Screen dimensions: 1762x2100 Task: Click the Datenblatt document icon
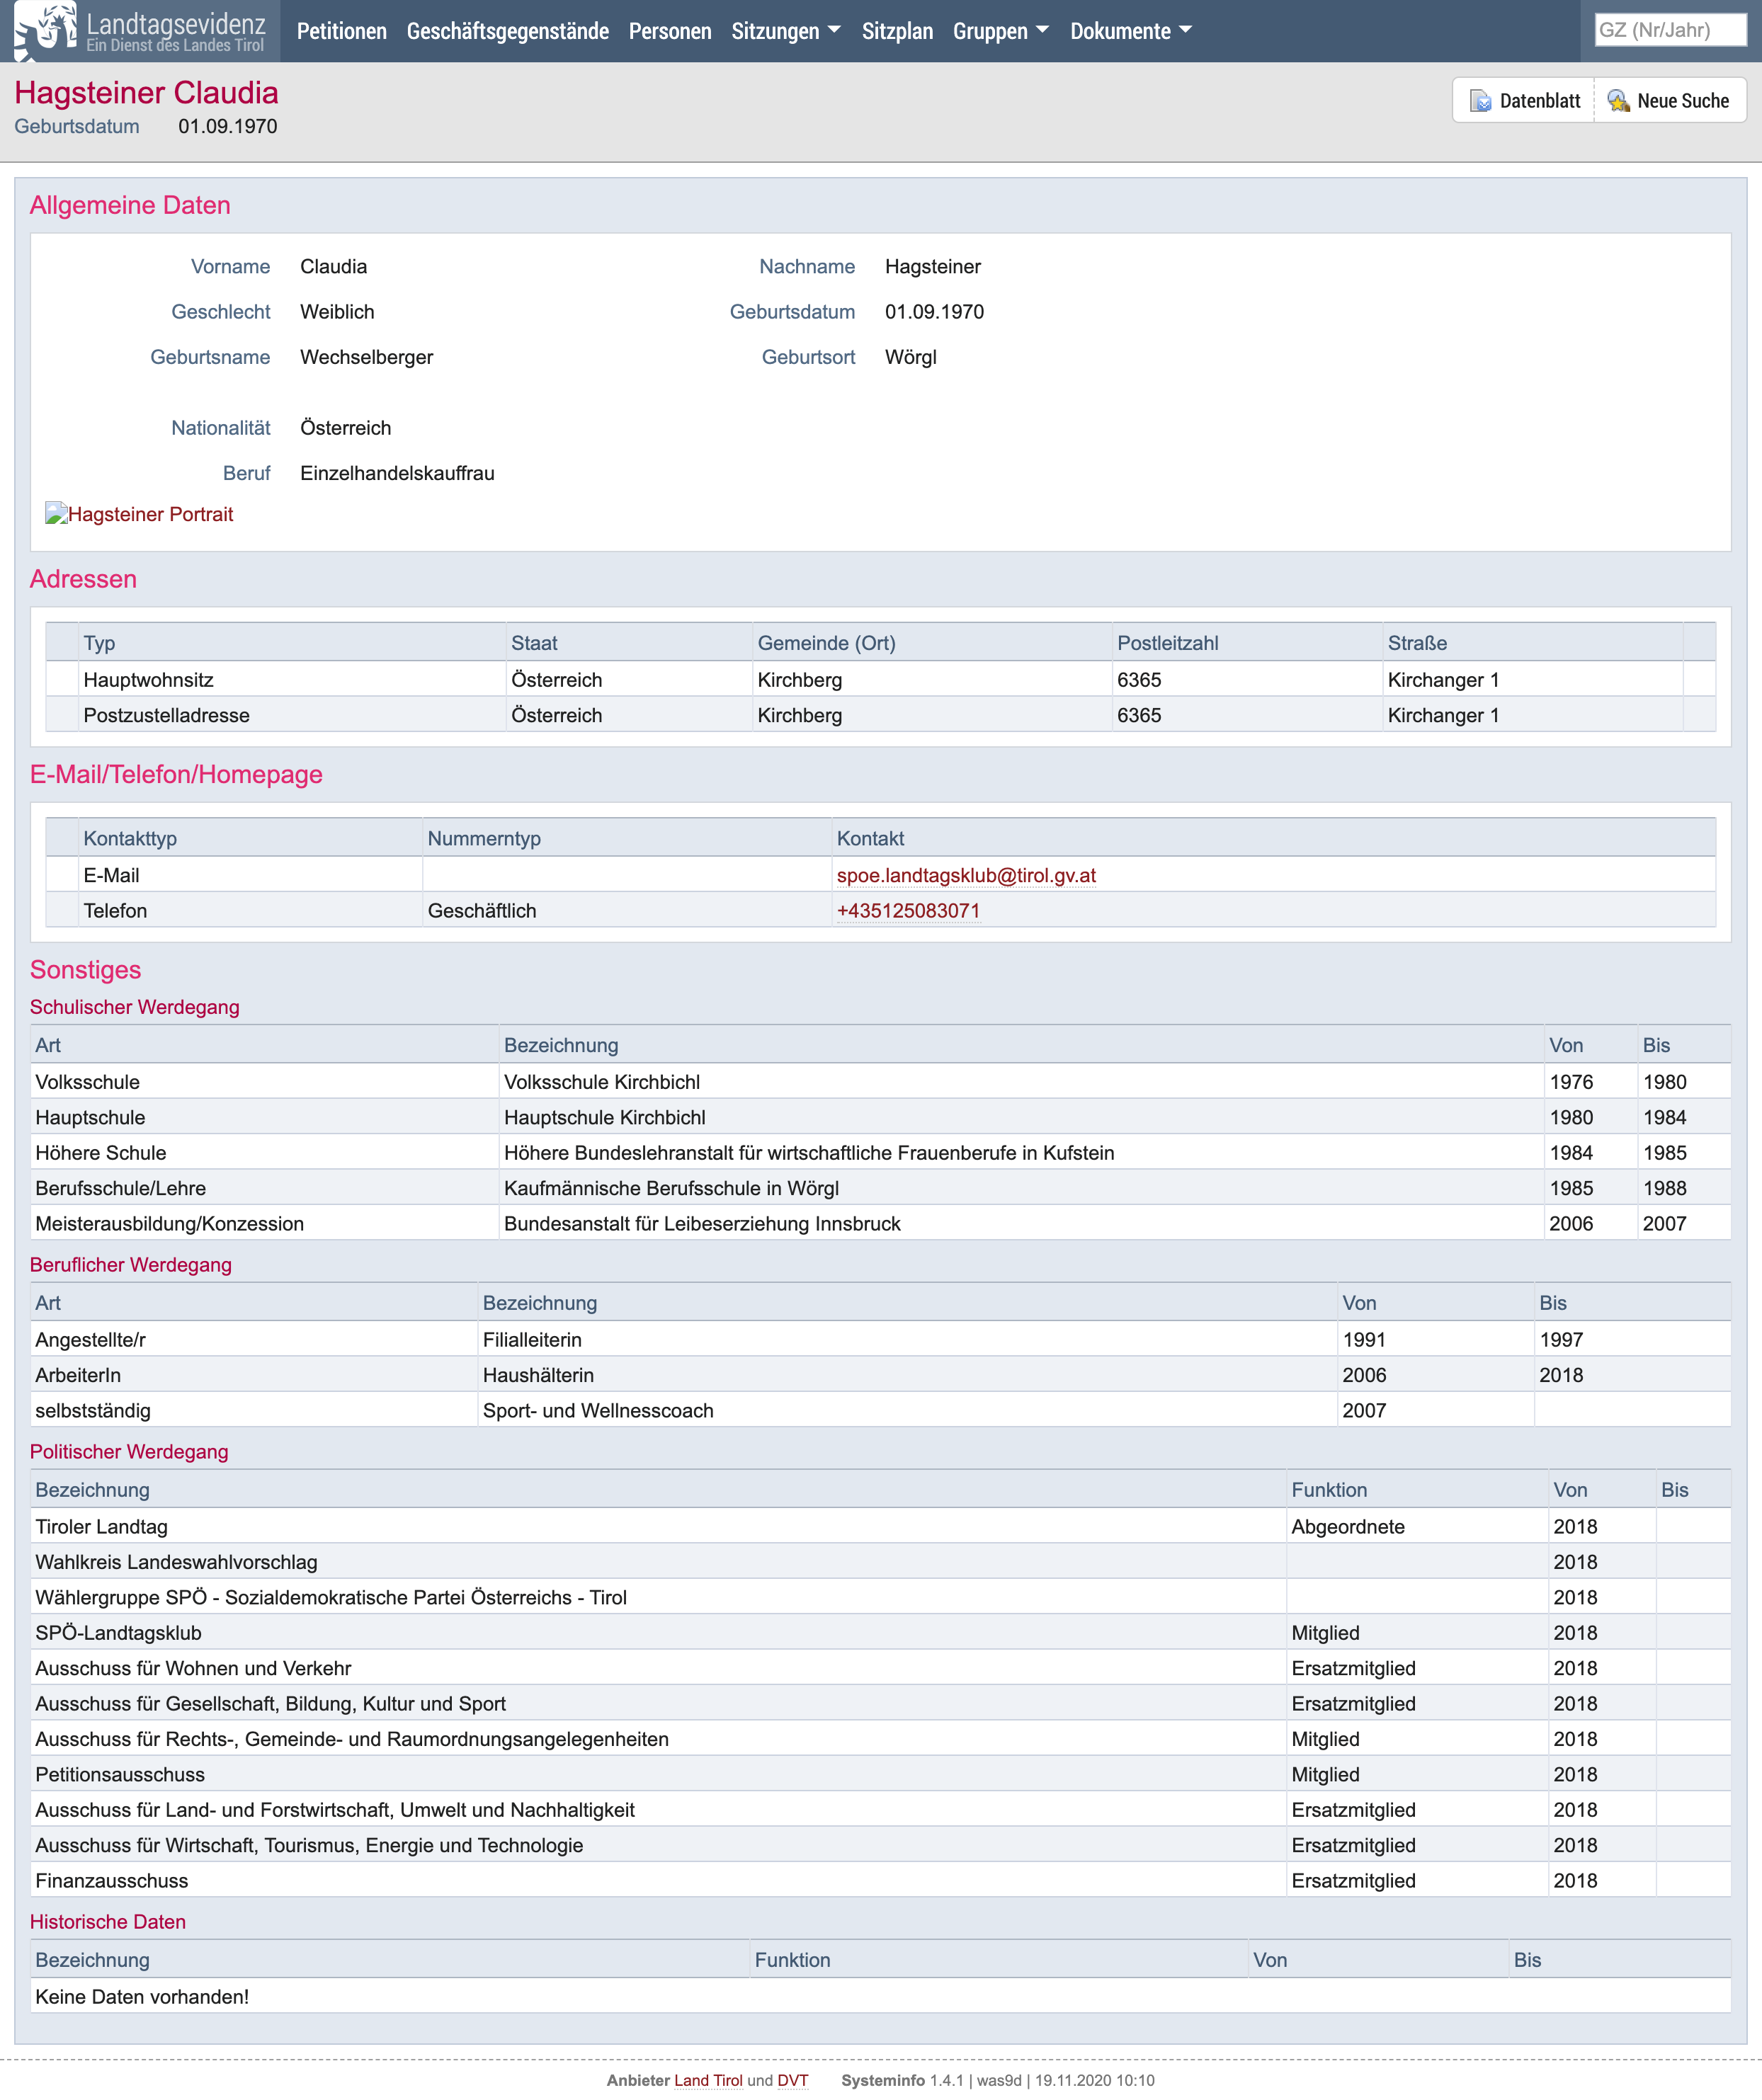click(x=1480, y=101)
